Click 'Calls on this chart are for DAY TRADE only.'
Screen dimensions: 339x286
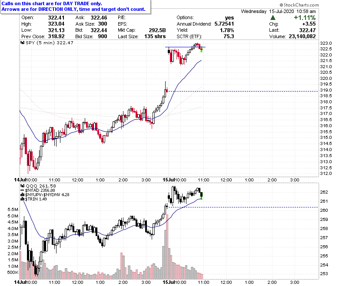point(52,3)
